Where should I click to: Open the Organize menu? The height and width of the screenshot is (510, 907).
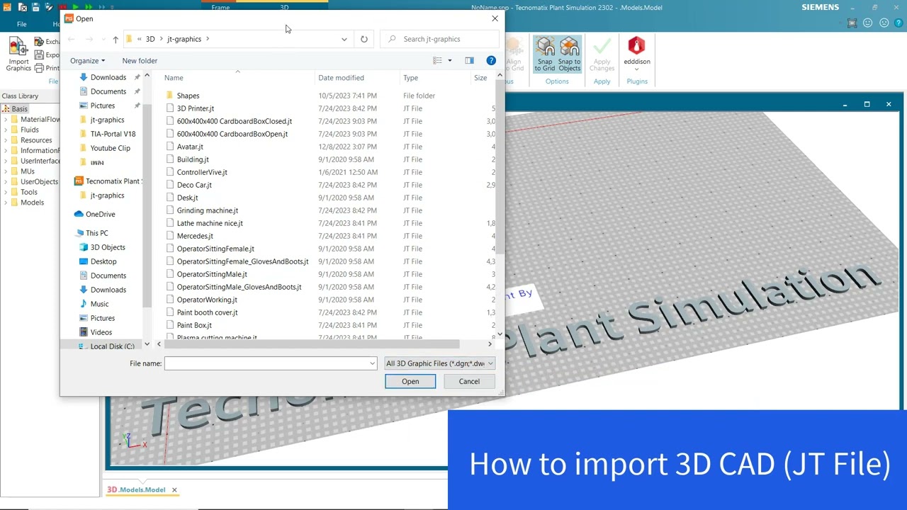click(x=87, y=61)
